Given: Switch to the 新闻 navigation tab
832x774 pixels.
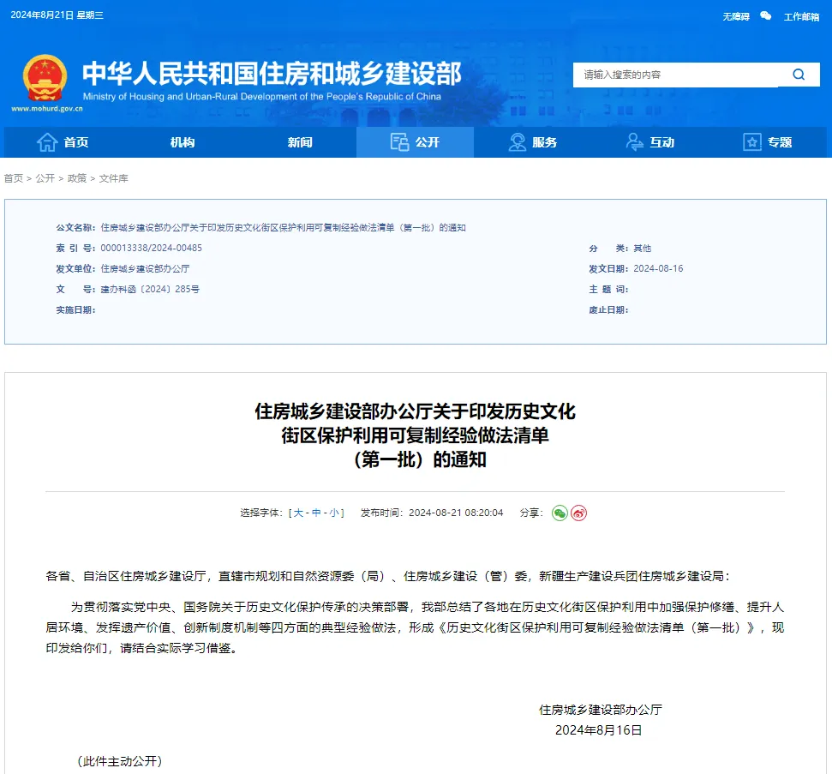Looking at the screenshot, I should click(x=299, y=142).
